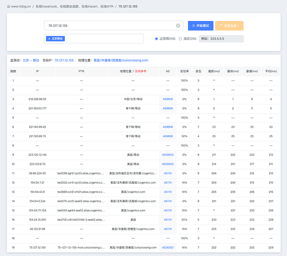
Task: Open AS9808 link in the 221.183.89.70 row
Action: pos(168,136)
